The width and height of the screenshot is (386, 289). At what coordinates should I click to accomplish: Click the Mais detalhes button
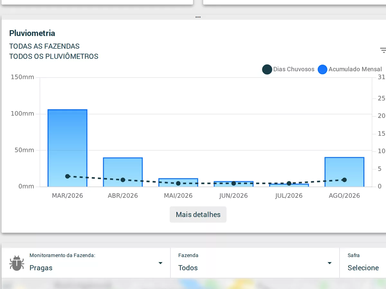tap(198, 215)
